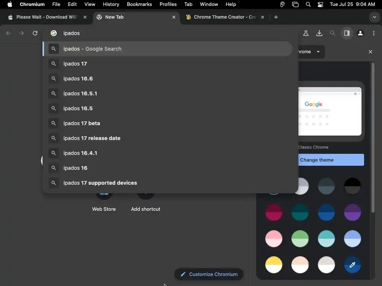
Task: Choose the ipados 17 beta suggestion
Action: [167, 123]
